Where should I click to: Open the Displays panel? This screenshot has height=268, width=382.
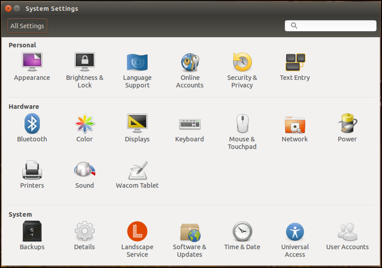tap(137, 128)
